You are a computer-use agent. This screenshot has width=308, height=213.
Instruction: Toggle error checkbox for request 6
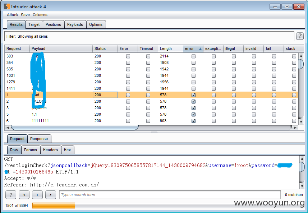pyautogui.click(x=193, y=121)
